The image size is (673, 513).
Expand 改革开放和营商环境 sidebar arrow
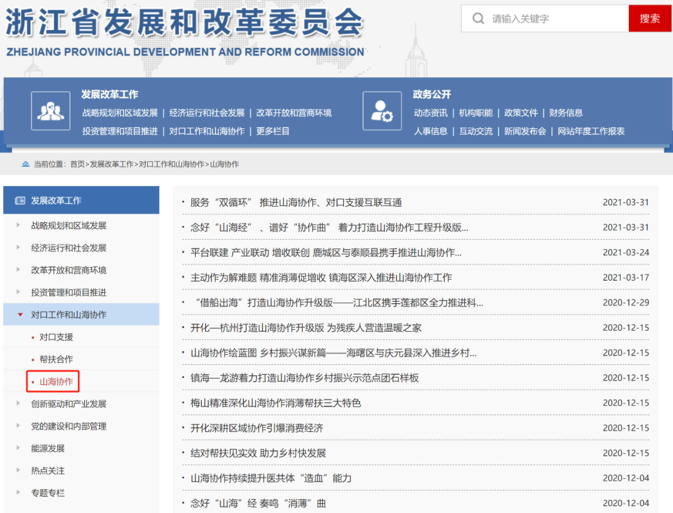(x=18, y=270)
